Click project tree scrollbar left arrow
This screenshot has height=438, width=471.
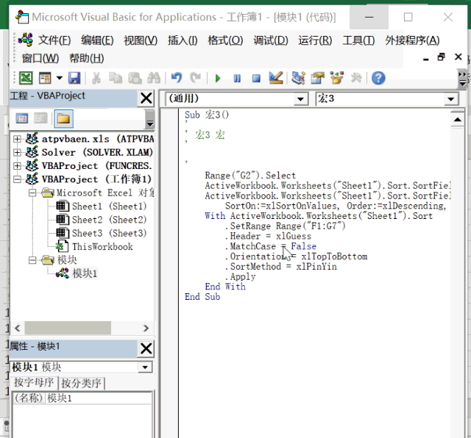coord(18,328)
